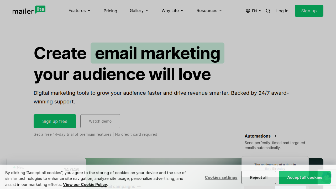Viewport: 336px width, 189px height.
Task: Click the header Sign up button
Action: [x=309, y=11]
